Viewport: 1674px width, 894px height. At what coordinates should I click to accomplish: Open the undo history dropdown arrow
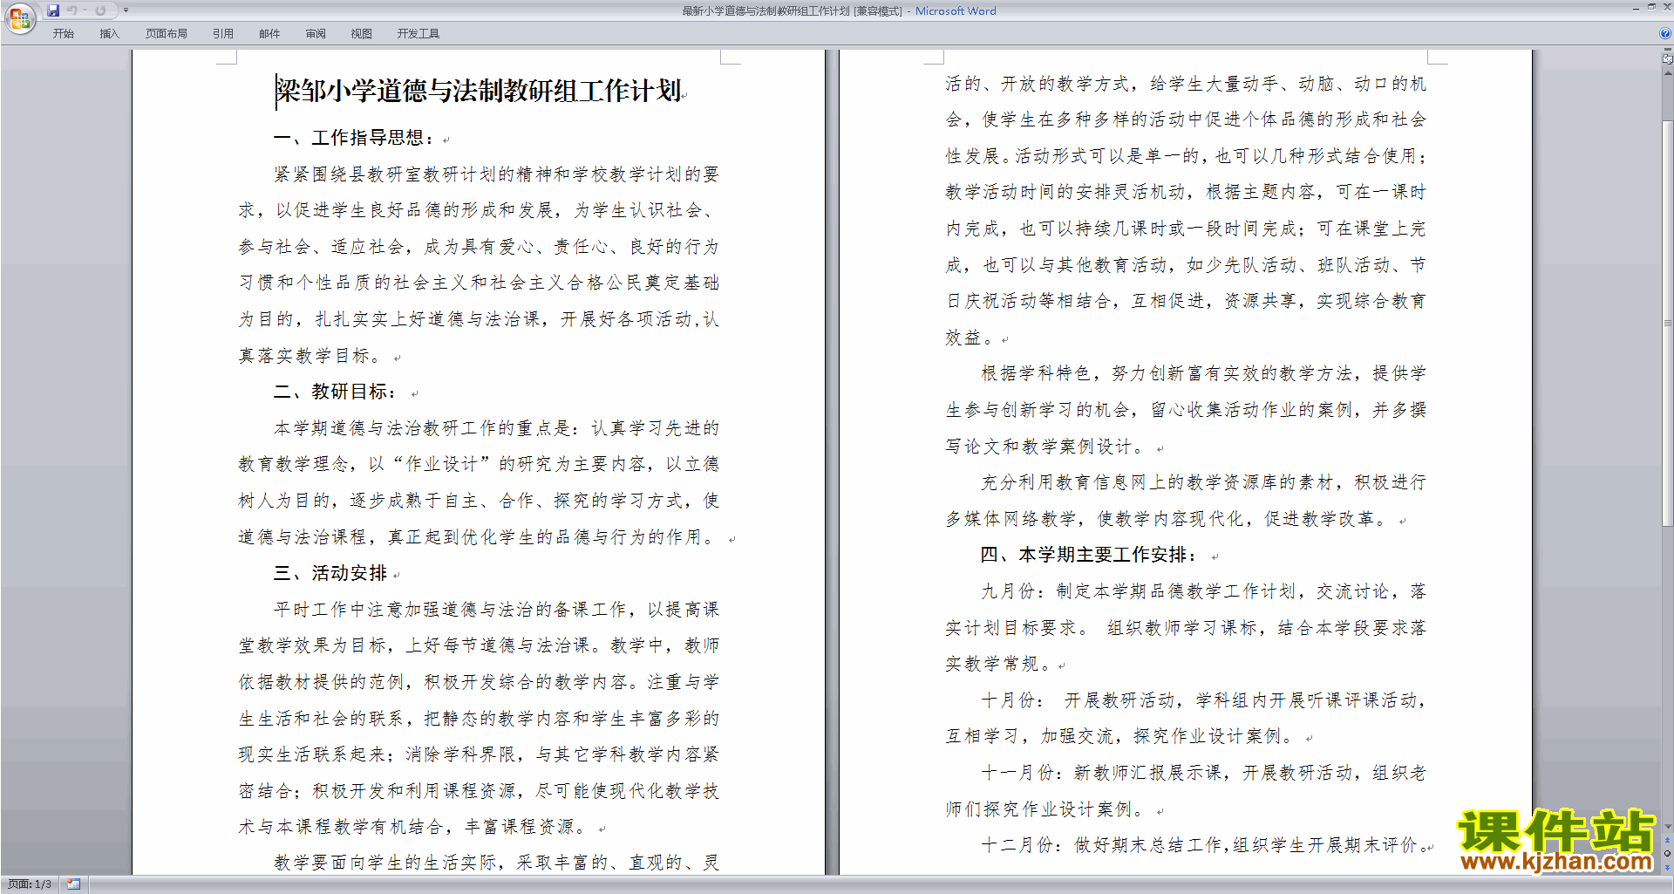point(85,10)
